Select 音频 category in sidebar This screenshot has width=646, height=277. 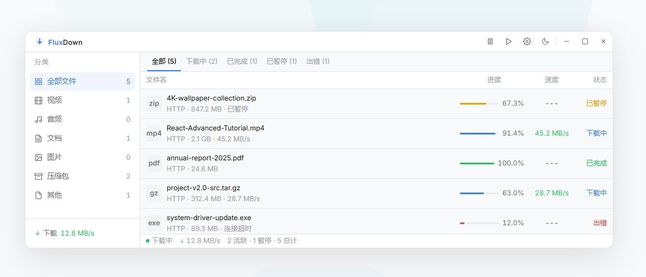[82, 120]
